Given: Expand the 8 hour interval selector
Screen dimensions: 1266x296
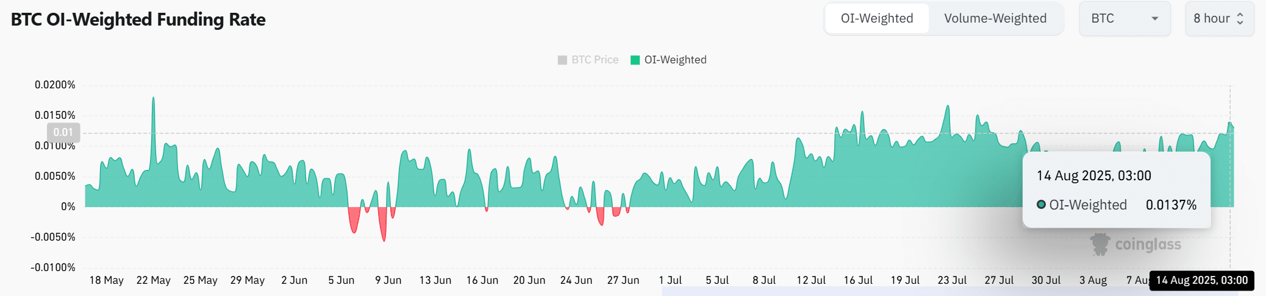Looking at the screenshot, I should coord(1218,18).
